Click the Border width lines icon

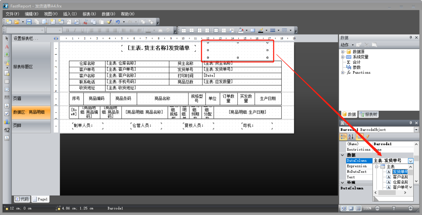[x=272, y=30]
